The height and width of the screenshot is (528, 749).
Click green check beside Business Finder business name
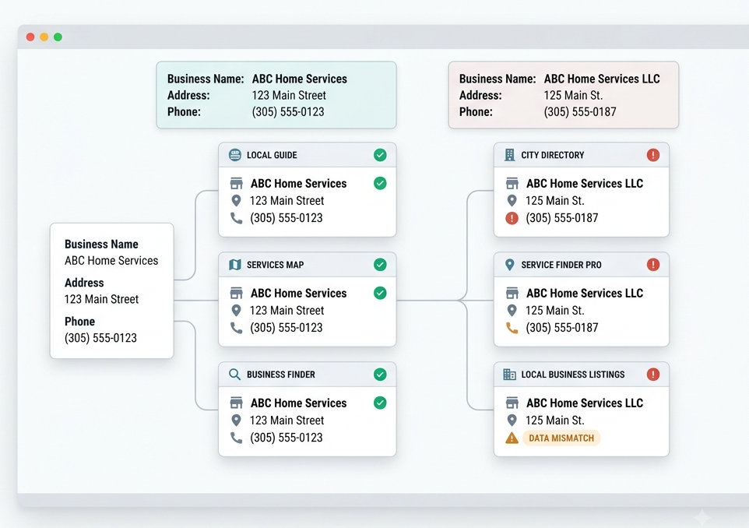tap(380, 403)
